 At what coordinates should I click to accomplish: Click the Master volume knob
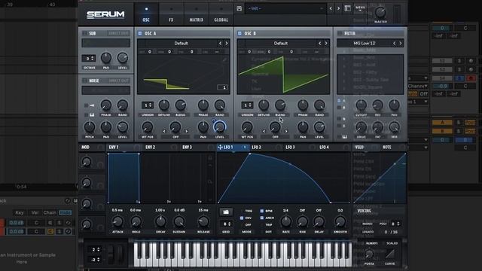(x=380, y=12)
